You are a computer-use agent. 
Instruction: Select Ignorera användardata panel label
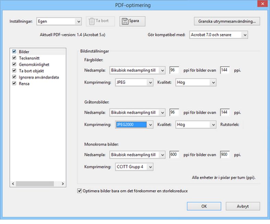pyautogui.click(x=39, y=77)
